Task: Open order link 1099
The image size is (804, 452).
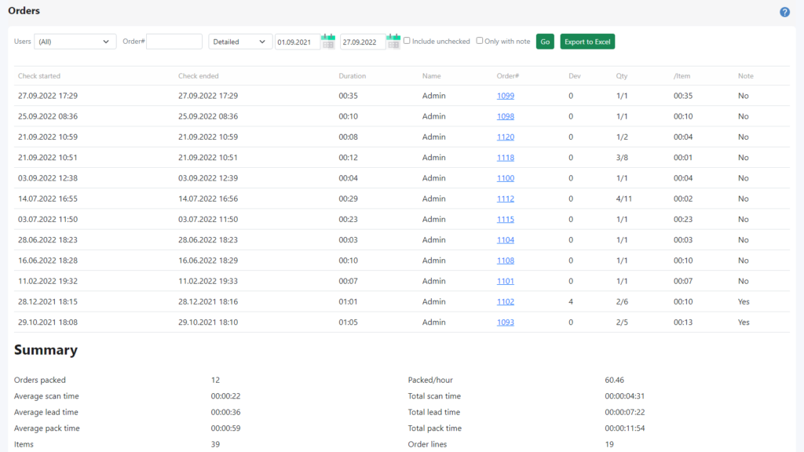Action: click(505, 96)
